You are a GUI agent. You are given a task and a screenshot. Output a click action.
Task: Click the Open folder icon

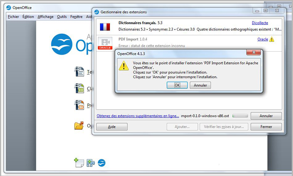coord(79,125)
